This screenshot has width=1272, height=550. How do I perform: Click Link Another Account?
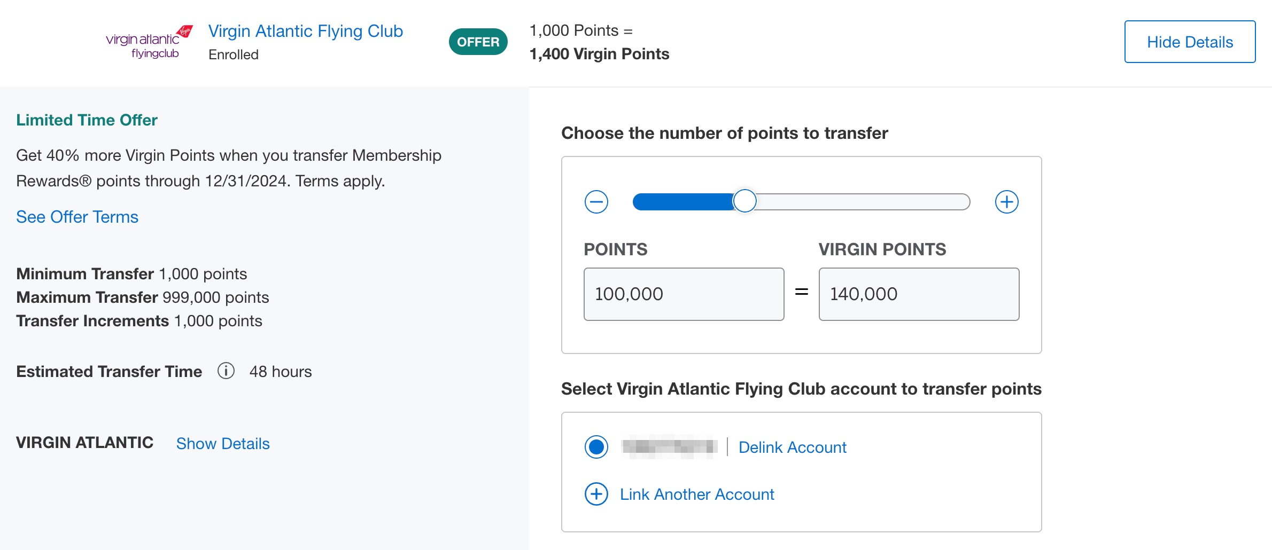tap(696, 494)
